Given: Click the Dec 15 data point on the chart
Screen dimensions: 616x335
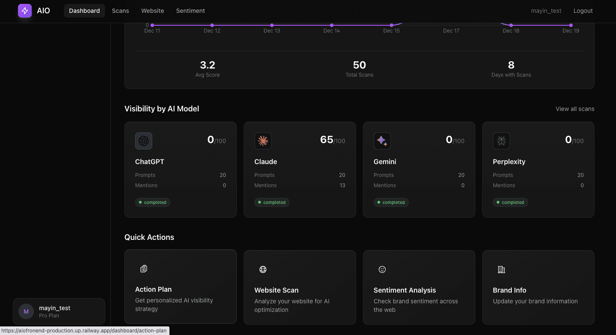Looking at the screenshot, I should click(391, 25).
